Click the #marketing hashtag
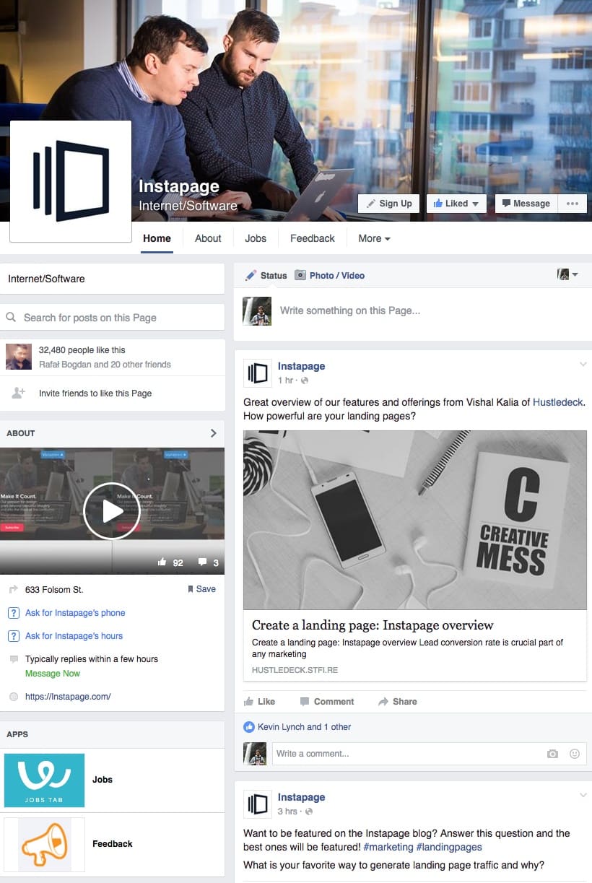The height and width of the screenshot is (883, 592). 388,847
